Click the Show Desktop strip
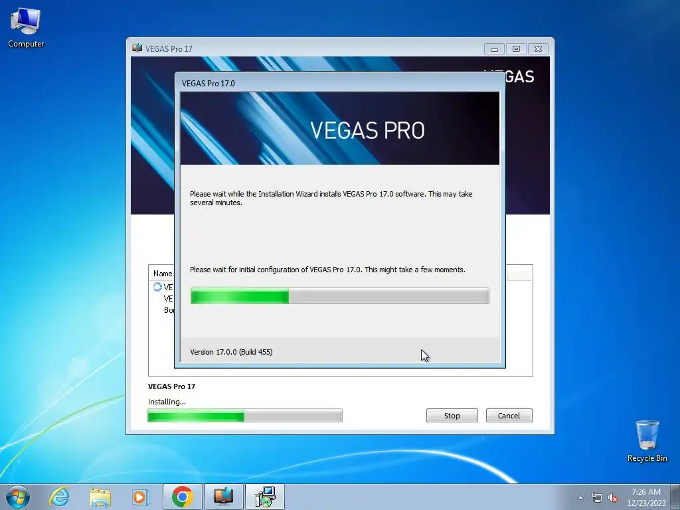This screenshot has width=680, height=510. (x=677, y=497)
